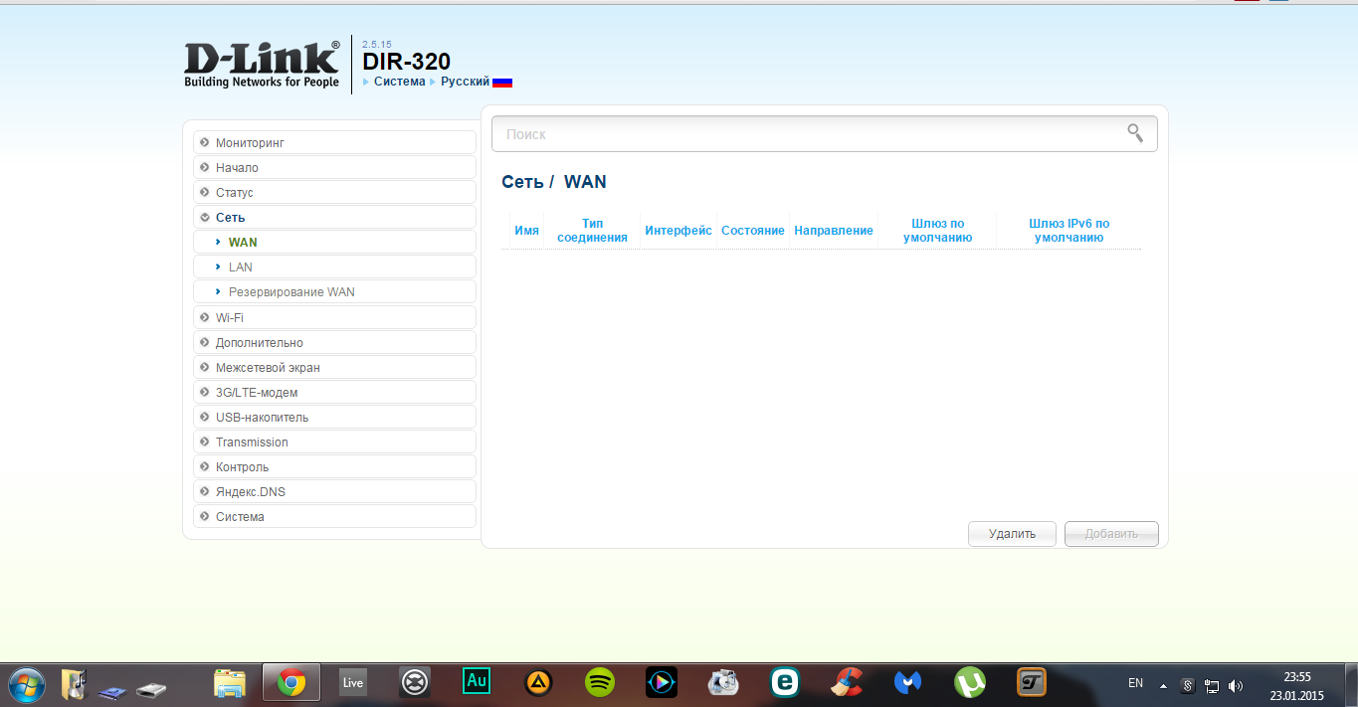
Task: Open uTorrent from taskbar
Action: pyautogui.click(x=970, y=682)
